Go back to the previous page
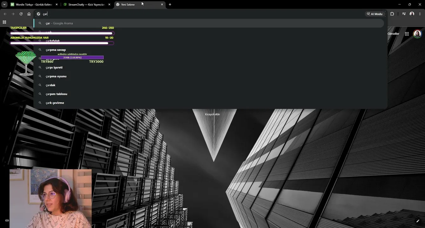The height and width of the screenshot is (228, 425). [5, 14]
